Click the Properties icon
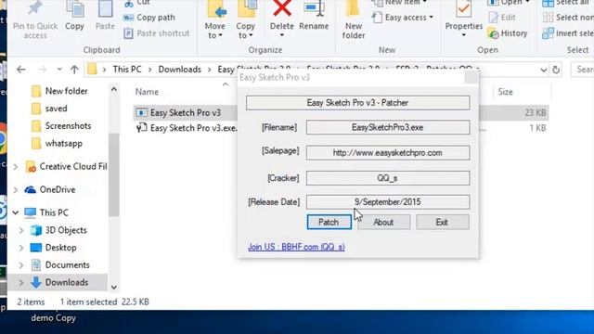 [464, 8]
